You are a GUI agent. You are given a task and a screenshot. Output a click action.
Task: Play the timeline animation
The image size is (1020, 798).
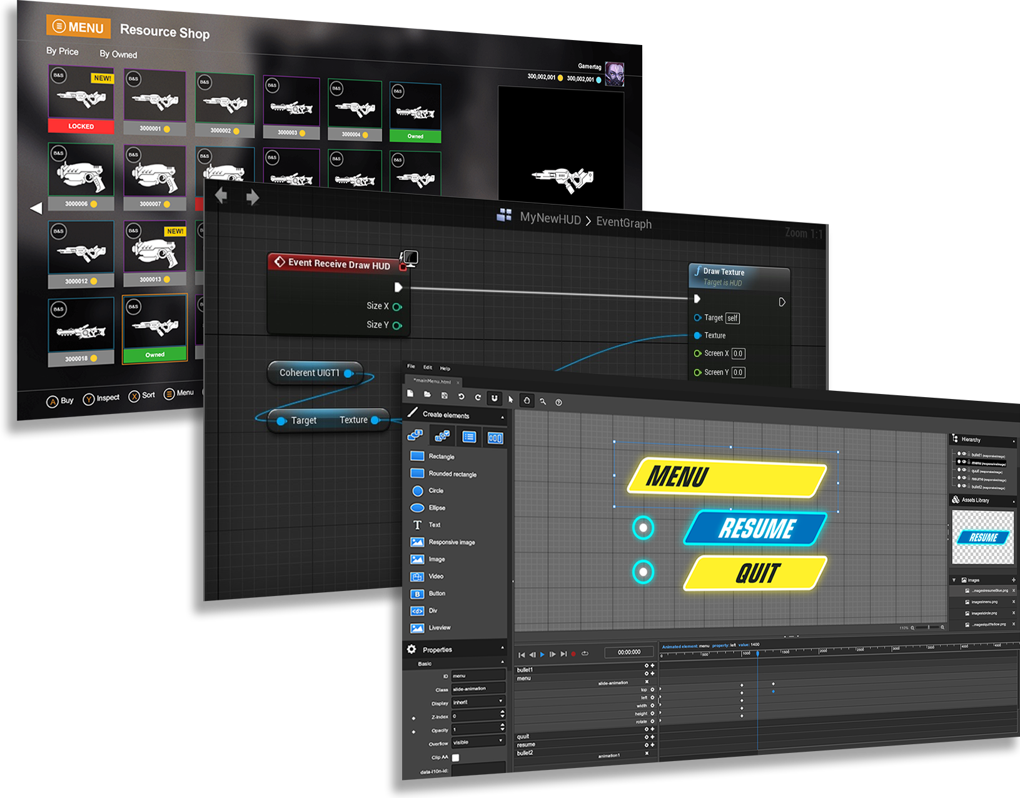pyautogui.click(x=542, y=654)
